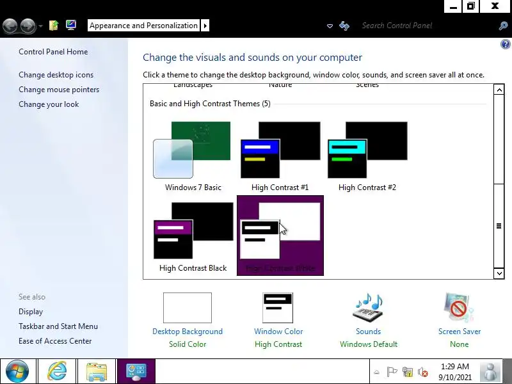Restore down the Personalization window
The width and height of the screenshot is (512, 384).
(x=470, y=6)
